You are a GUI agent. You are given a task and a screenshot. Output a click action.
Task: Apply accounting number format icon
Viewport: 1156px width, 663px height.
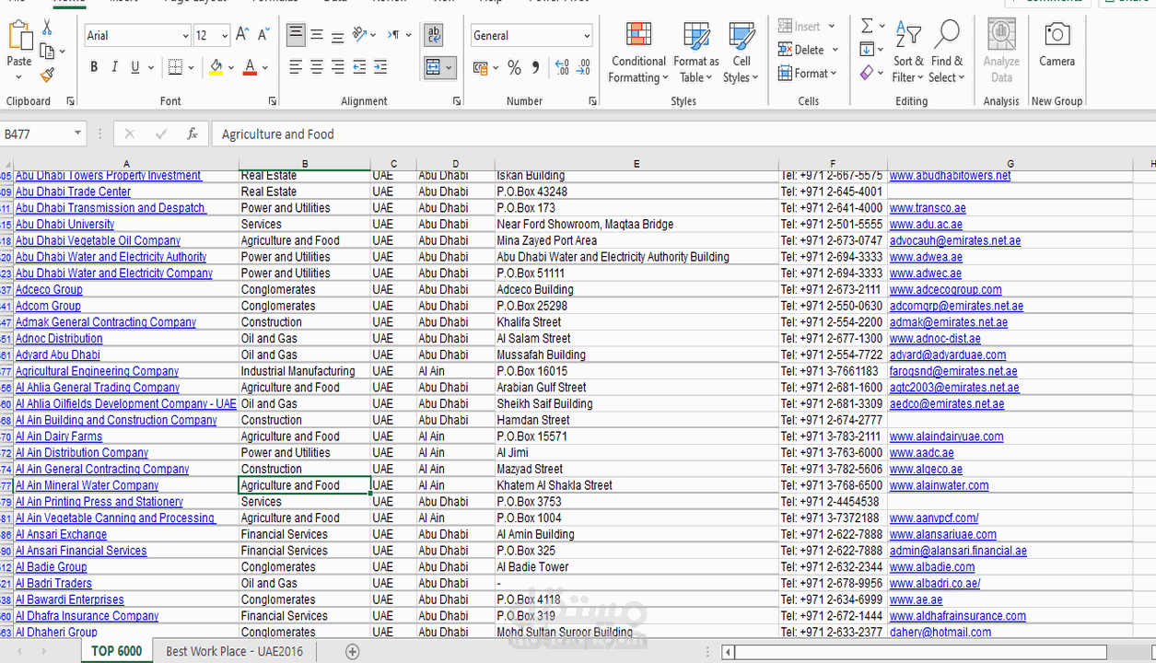tap(481, 67)
